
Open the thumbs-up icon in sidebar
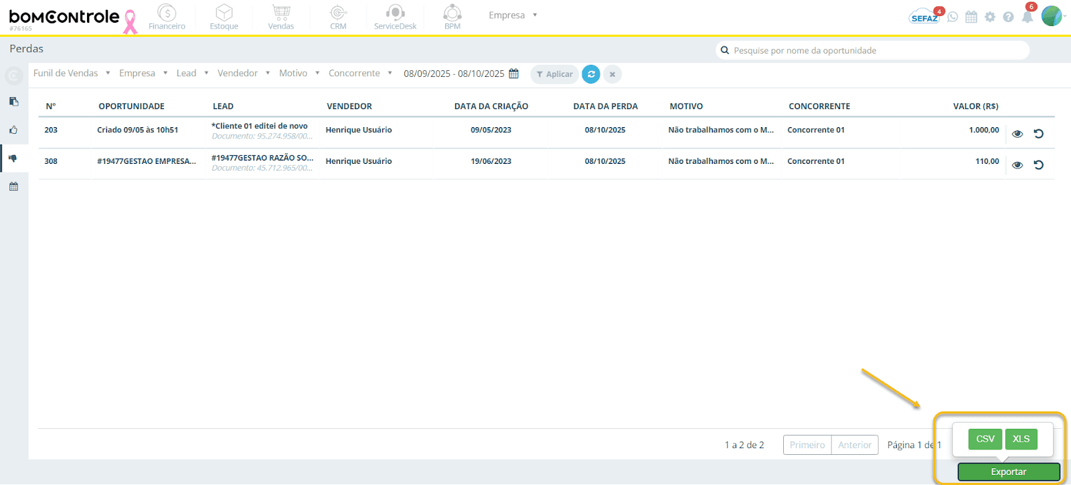click(13, 130)
